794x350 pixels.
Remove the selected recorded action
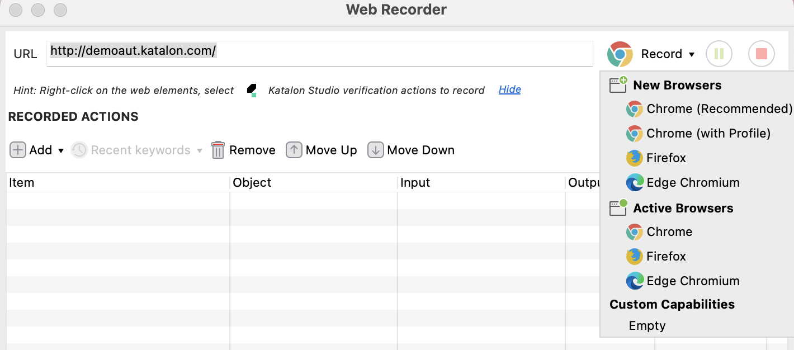tap(243, 150)
